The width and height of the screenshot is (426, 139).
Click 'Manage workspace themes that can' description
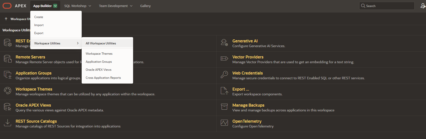tap(85, 94)
